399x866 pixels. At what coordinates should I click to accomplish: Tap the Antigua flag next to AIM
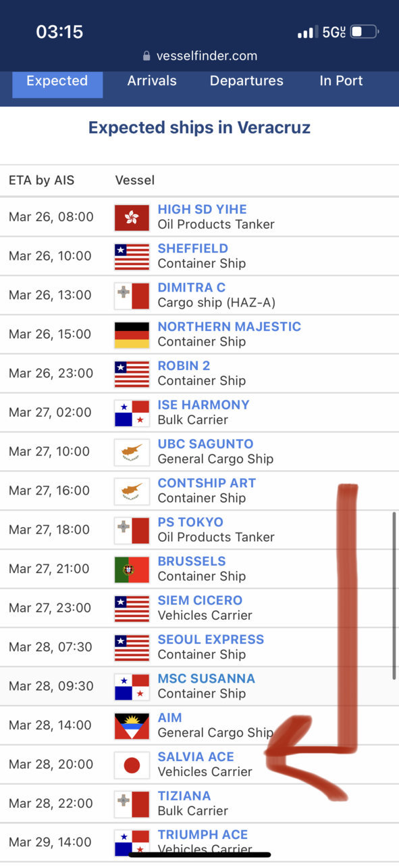pyautogui.click(x=132, y=725)
